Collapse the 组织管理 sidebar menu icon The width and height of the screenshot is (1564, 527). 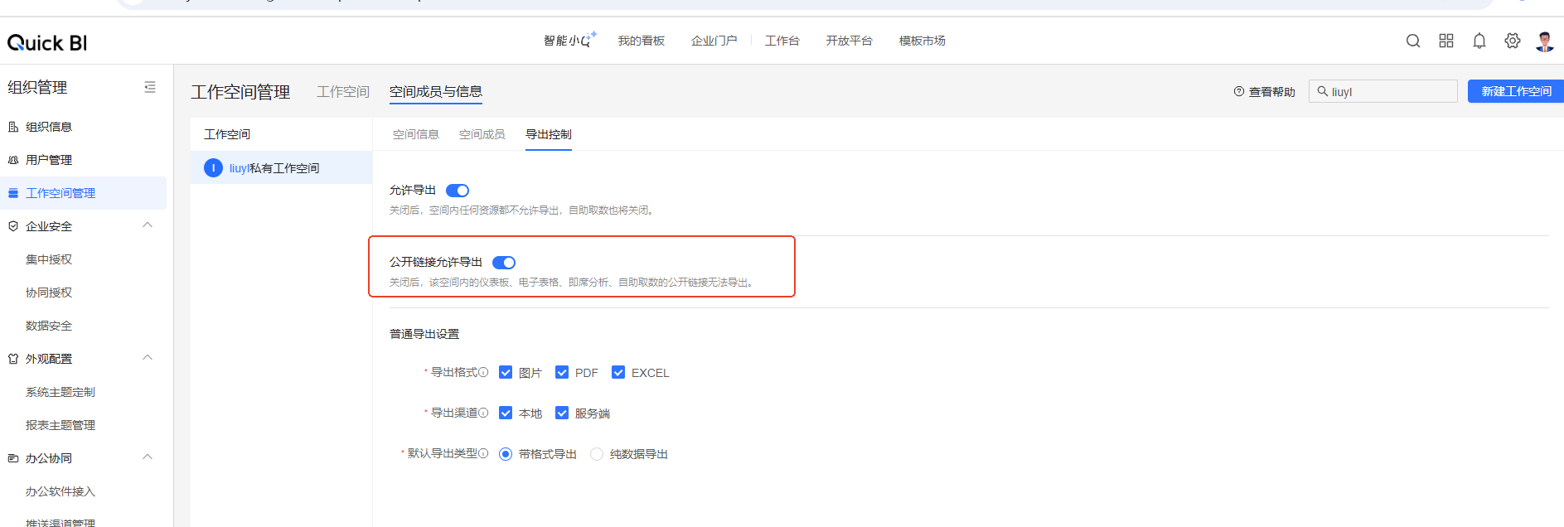tap(150, 87)
